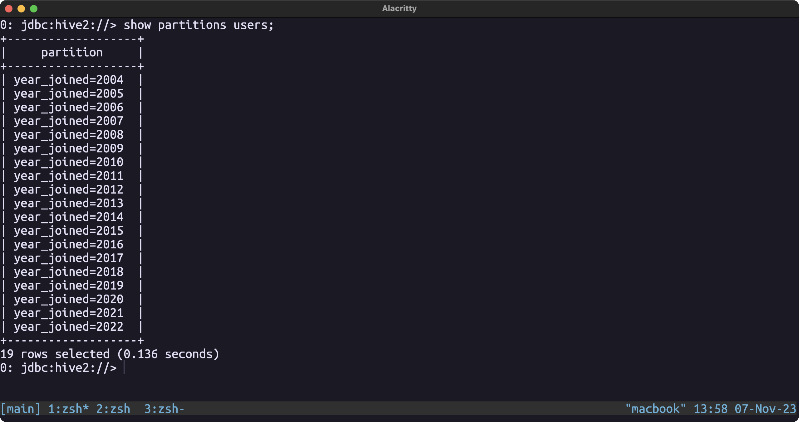Switch to tmux window 3:zsh-
Image resolution: width=799 pixels, height=422 pixels.
(x=164, y=409)
